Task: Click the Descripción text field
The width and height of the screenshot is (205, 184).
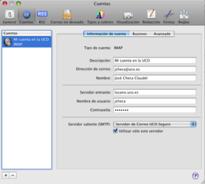Action: pyautogui.click(x=154, y=61)
